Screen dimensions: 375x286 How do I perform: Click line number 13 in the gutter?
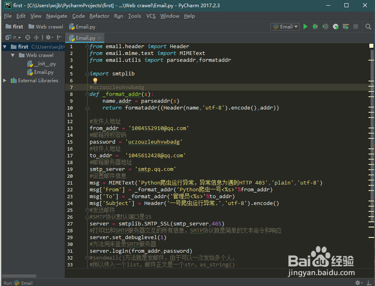point(70,128)
